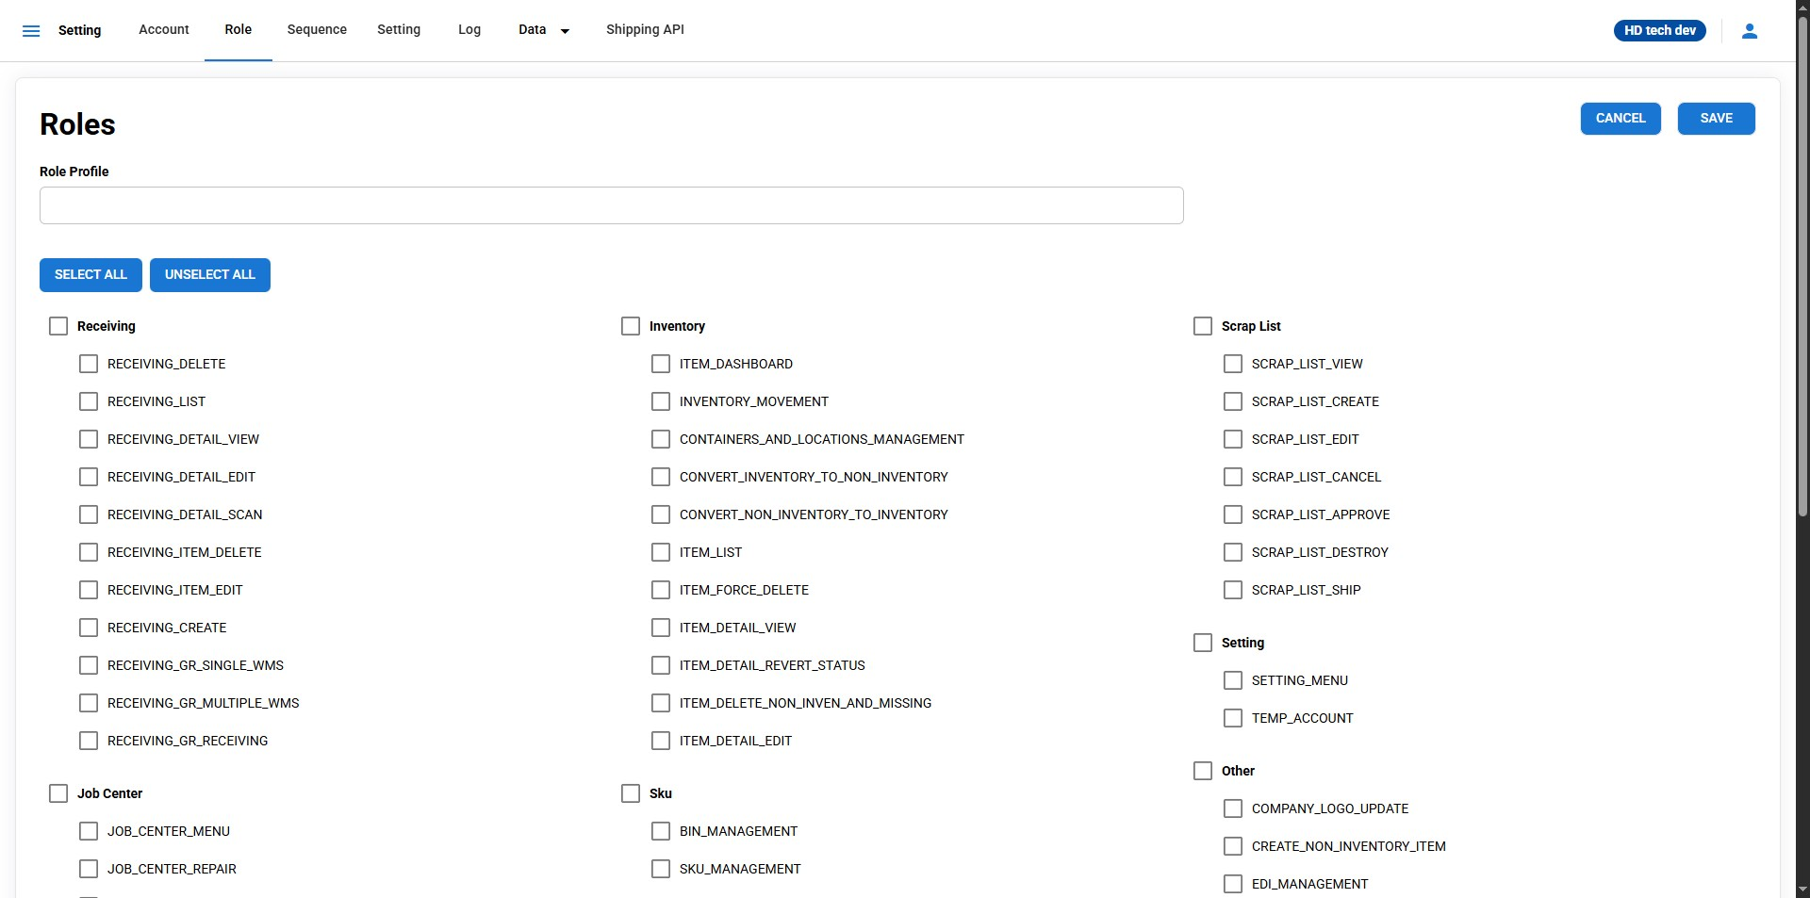Type in the Role Profile field
Viewport: 1810px width, 898px height.
(x=611, y=205)
